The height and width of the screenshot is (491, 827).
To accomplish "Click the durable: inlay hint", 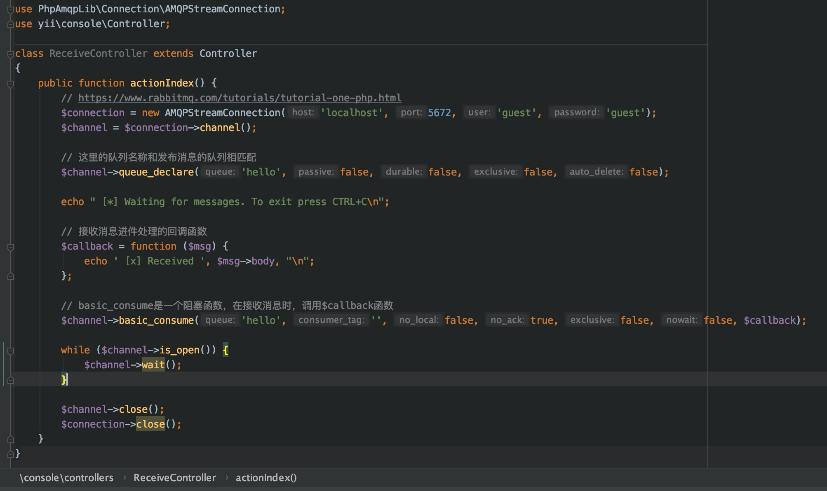I will (404, 172).
